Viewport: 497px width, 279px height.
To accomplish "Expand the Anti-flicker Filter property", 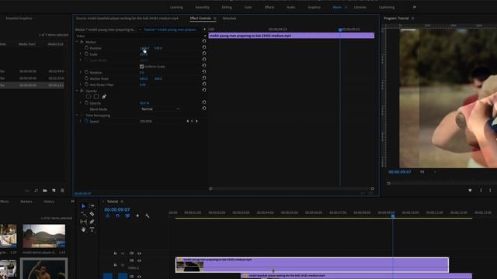I will (x=81, y=84).
